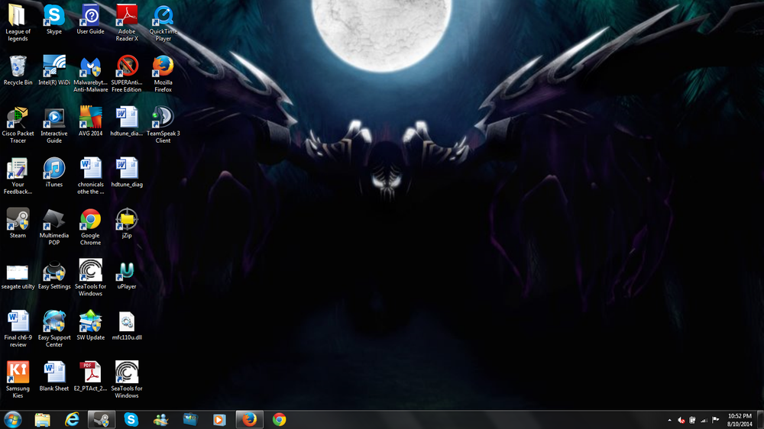This screenshot has width=764, height=429.
Task: Select the chronicals othe the ... document
Action: pyautogui.click(x=90, y=176)
